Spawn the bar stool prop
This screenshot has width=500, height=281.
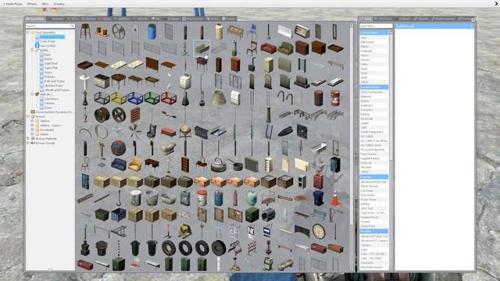click(85, 31)
